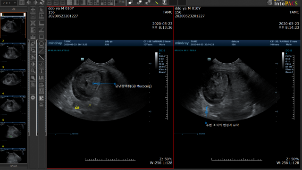Select the circle ROI tool
302x170 pixels.
click(x=41, y=43)
